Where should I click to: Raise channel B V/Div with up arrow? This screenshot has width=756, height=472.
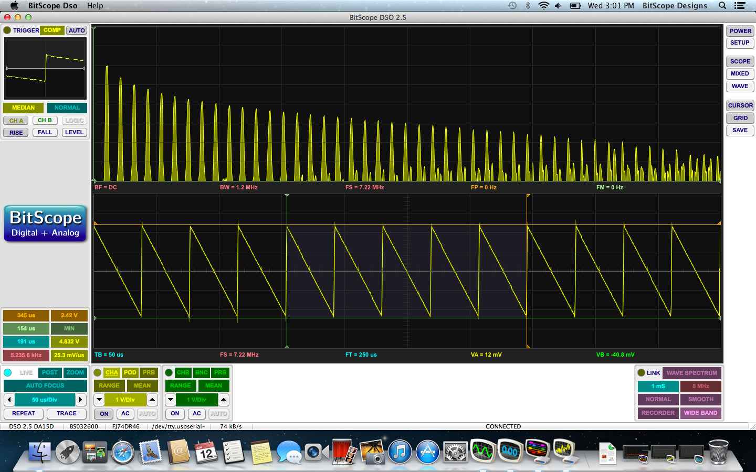click(x=224, y=400)
